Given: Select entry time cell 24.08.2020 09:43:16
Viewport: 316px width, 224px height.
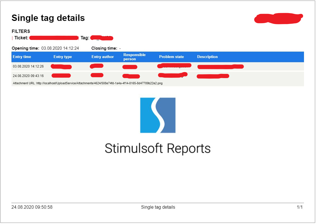Looking at the screenshot, I should pyautogui.click(x=28, y=76).
